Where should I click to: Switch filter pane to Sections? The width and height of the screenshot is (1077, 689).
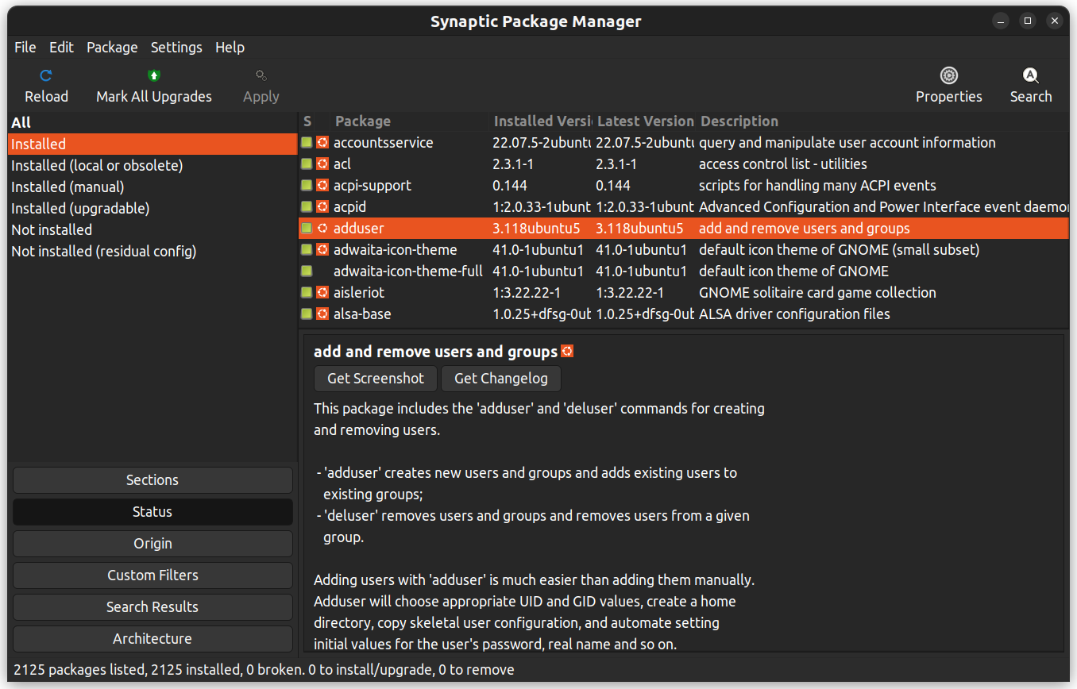(152, 480)
